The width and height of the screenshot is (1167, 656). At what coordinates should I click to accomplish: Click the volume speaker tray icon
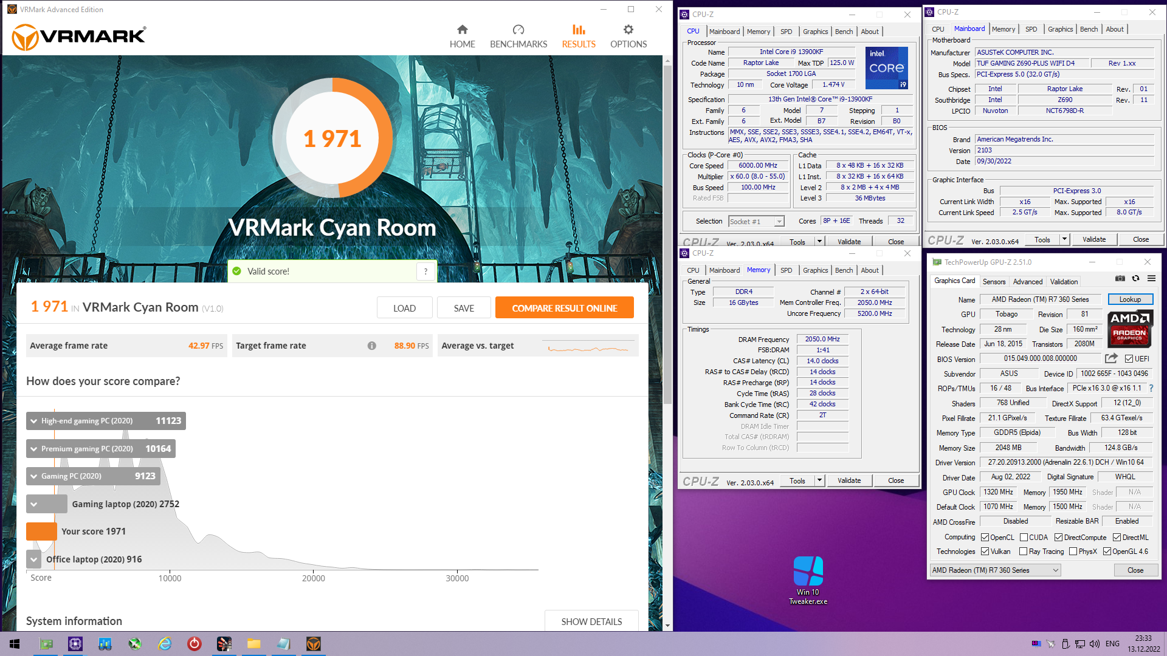(x=1095, y=644)
